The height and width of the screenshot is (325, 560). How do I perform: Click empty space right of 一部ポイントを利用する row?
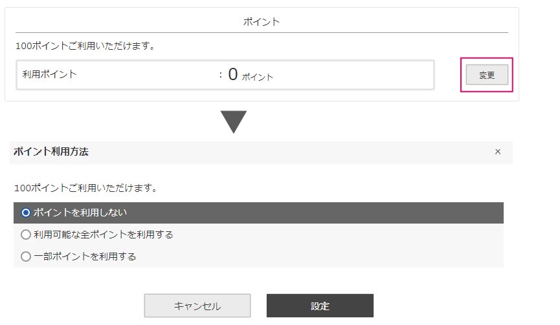coord(324,257)
